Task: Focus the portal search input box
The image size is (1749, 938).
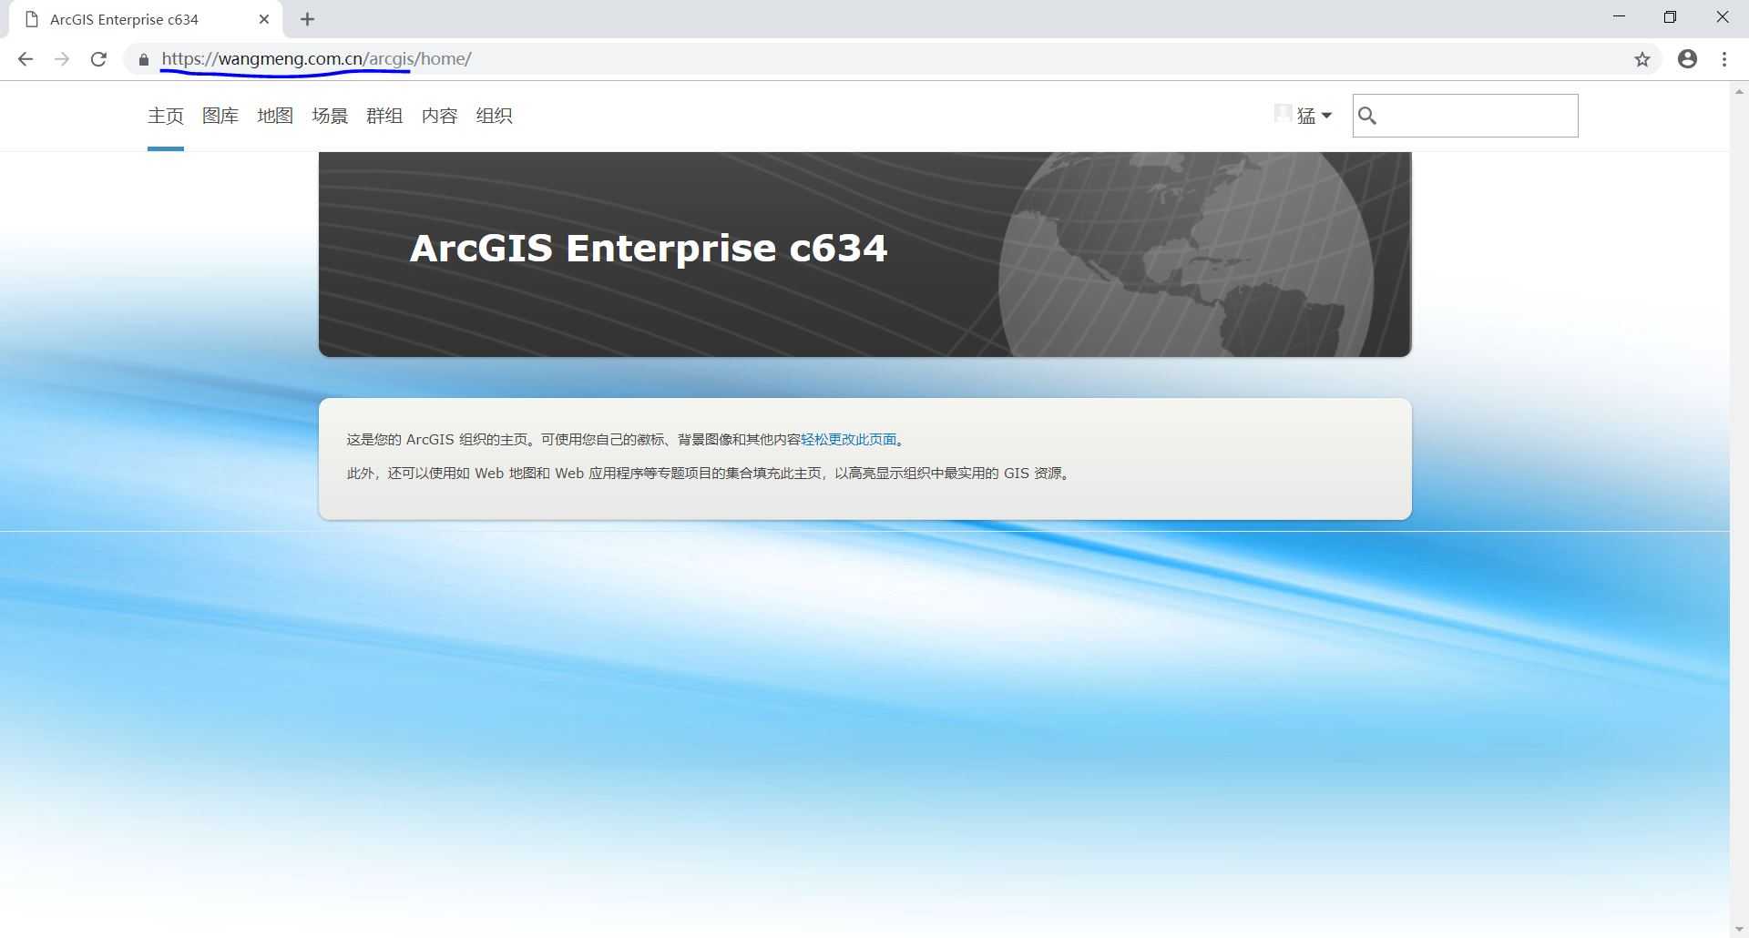Action: [1465, 116]
